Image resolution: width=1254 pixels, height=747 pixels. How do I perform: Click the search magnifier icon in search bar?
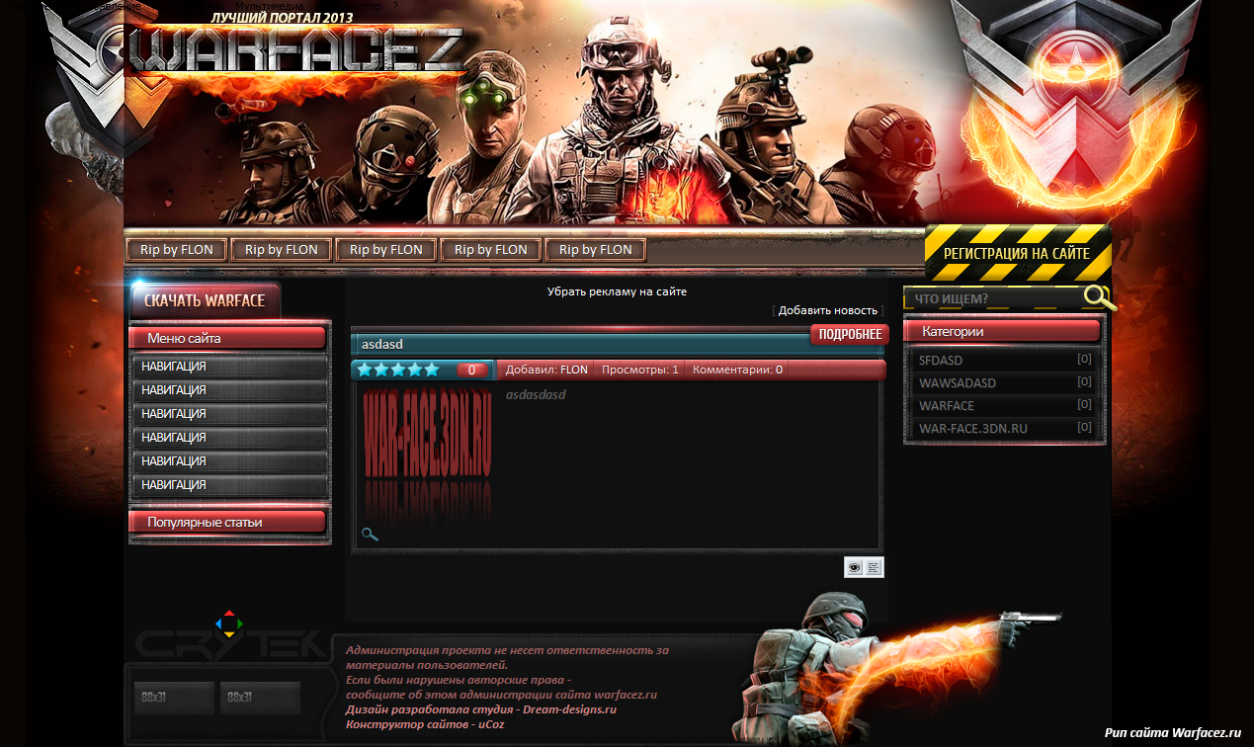tap(1097, 295)
